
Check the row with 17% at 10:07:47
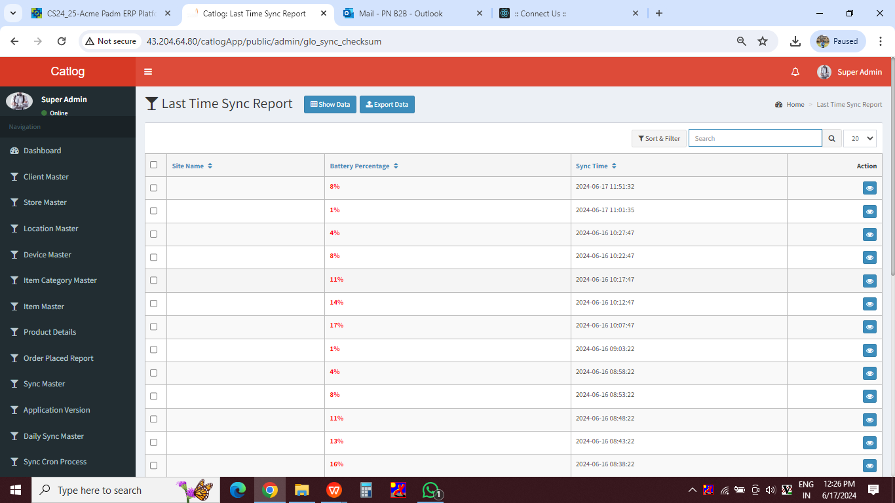pos(154,327)
